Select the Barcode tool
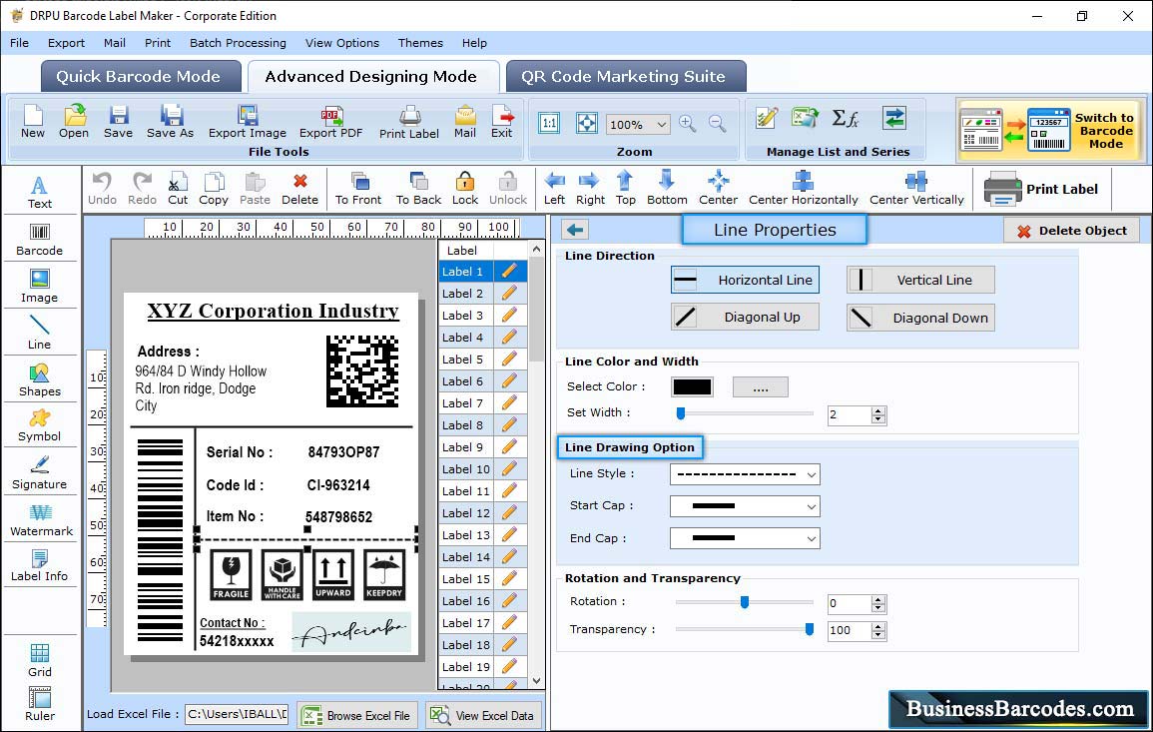Viewport: 1153px width, 732px height. (x=40, y=240)
